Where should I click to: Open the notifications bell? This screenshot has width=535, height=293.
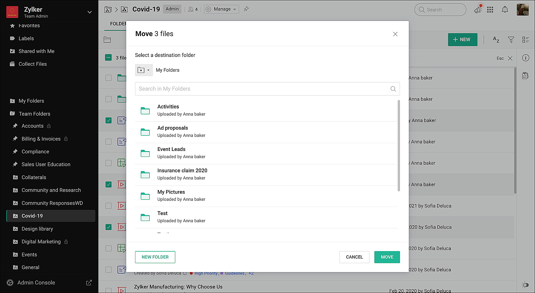505,10
